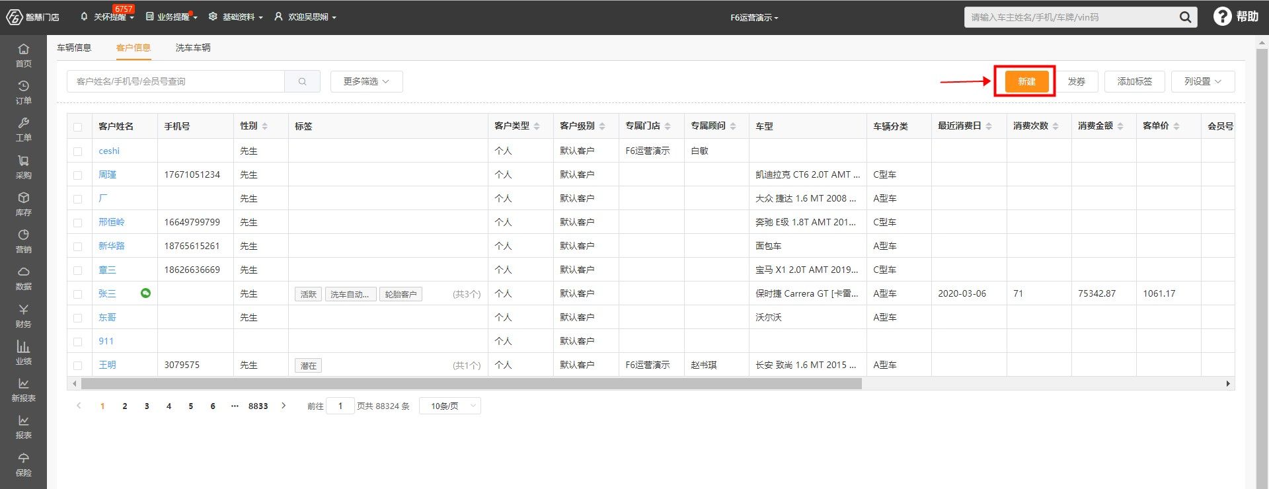
Task: Go to next page arrow
Action: [x=284, y=406]
